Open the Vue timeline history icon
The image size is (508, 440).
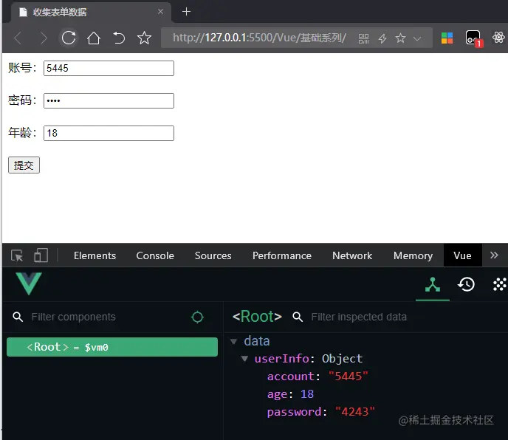tap(466, 284)
